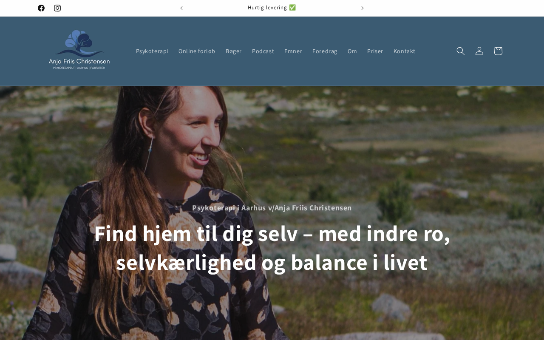Open the Psykoterapi menu item
This screenshot has height=340, width=544.
click(152, 51)
